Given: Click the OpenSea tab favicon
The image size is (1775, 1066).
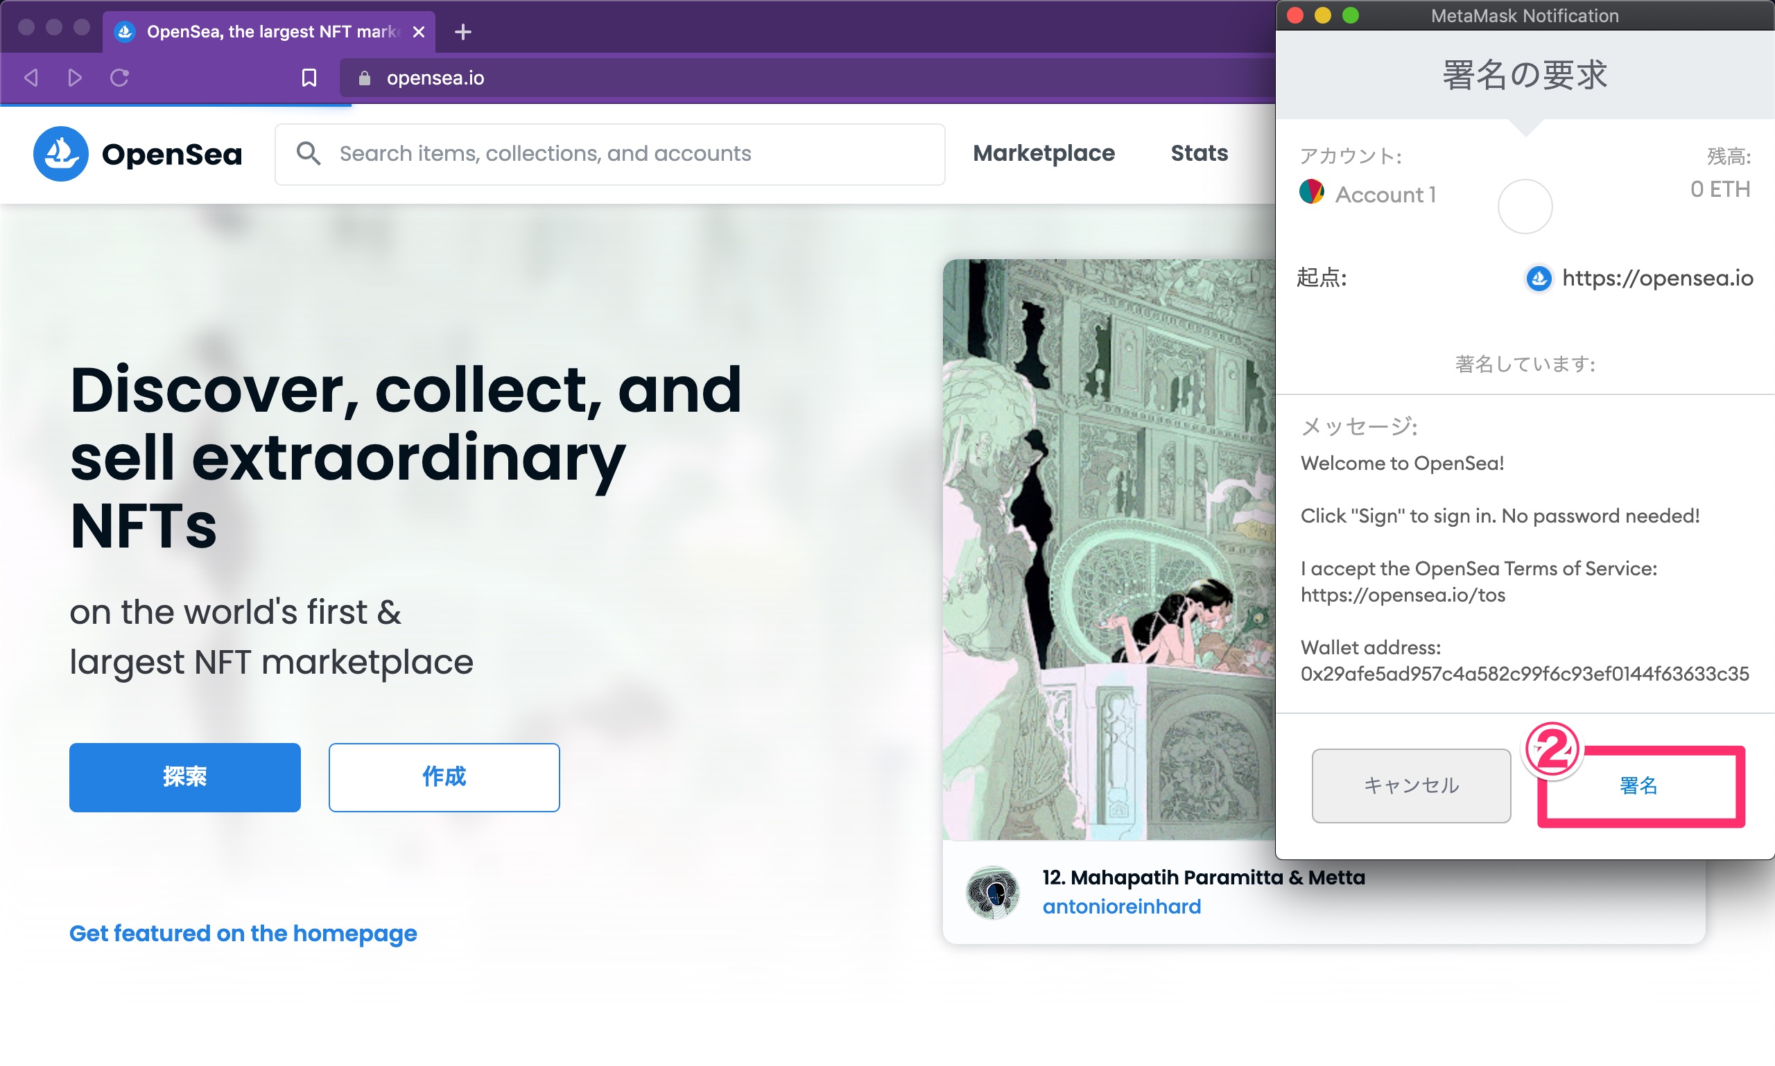Looking at the screenshot, I should coord(124,32).
